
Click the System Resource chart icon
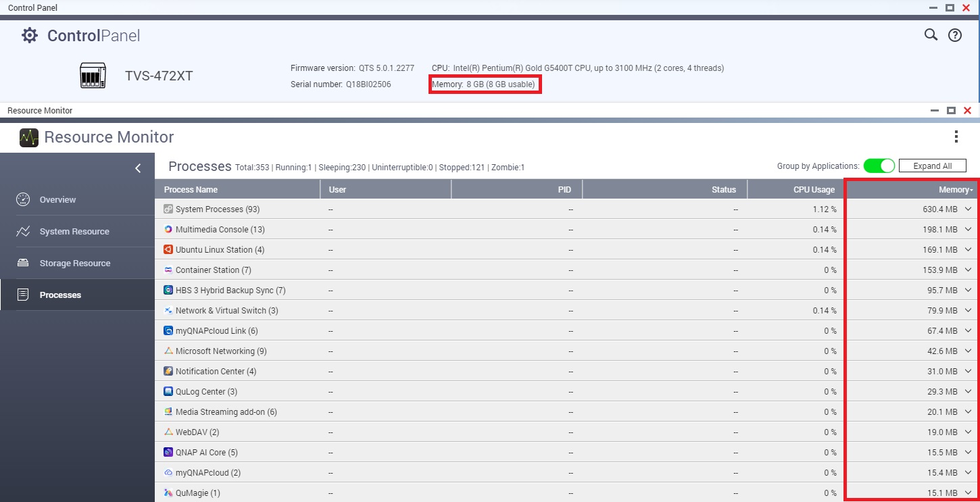[23, 231]
